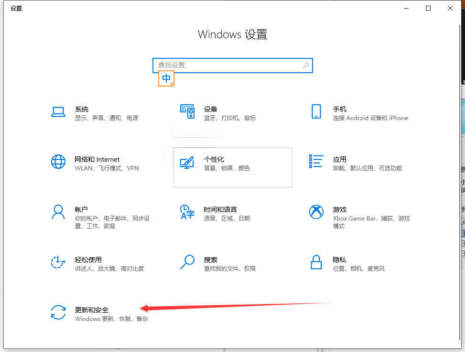Open 个性化 settings title
The image size is (465, 352).
[214, 159]
